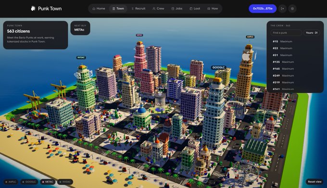Click the Punk Town logo icon
This screenshot has width=327, height=188.
33,8
